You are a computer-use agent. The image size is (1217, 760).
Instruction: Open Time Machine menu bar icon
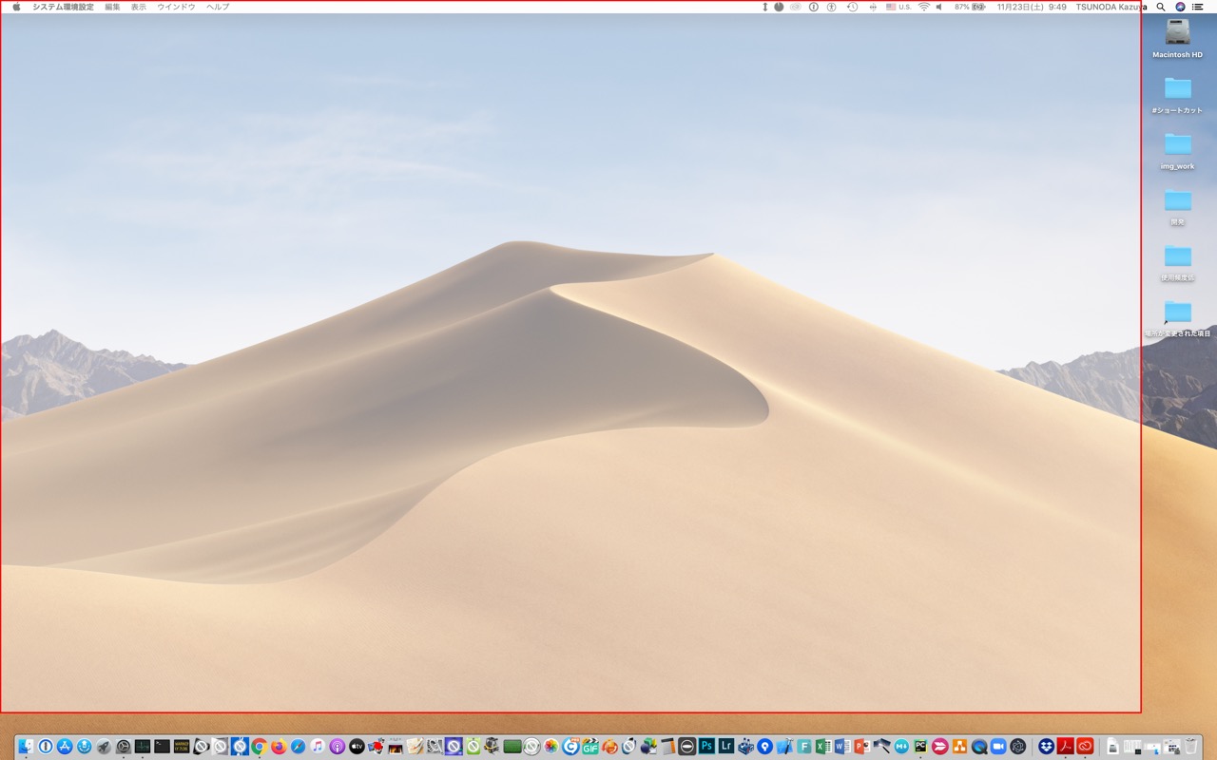pos(852,7)
